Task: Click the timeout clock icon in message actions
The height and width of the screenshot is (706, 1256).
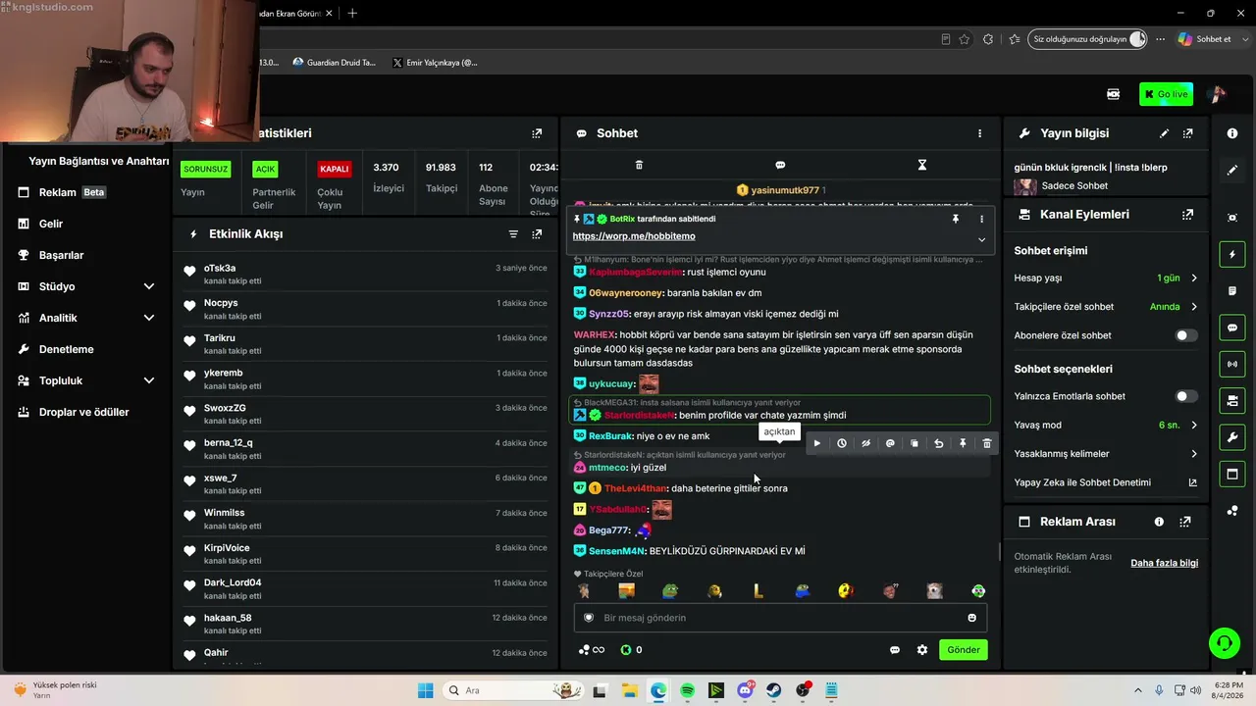Action: click(842, 443)
